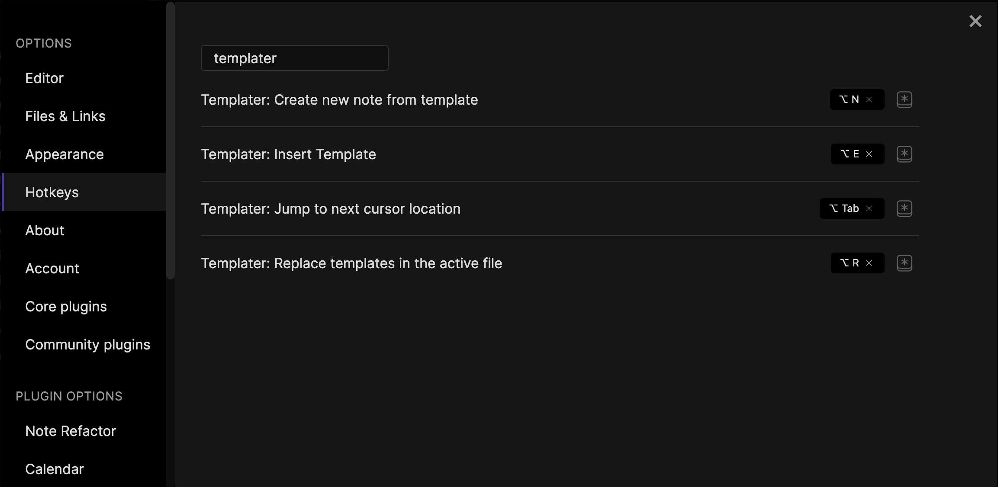Add new hotkey for Insert Template command
998x487 pixels.
[x=905, y=154]
